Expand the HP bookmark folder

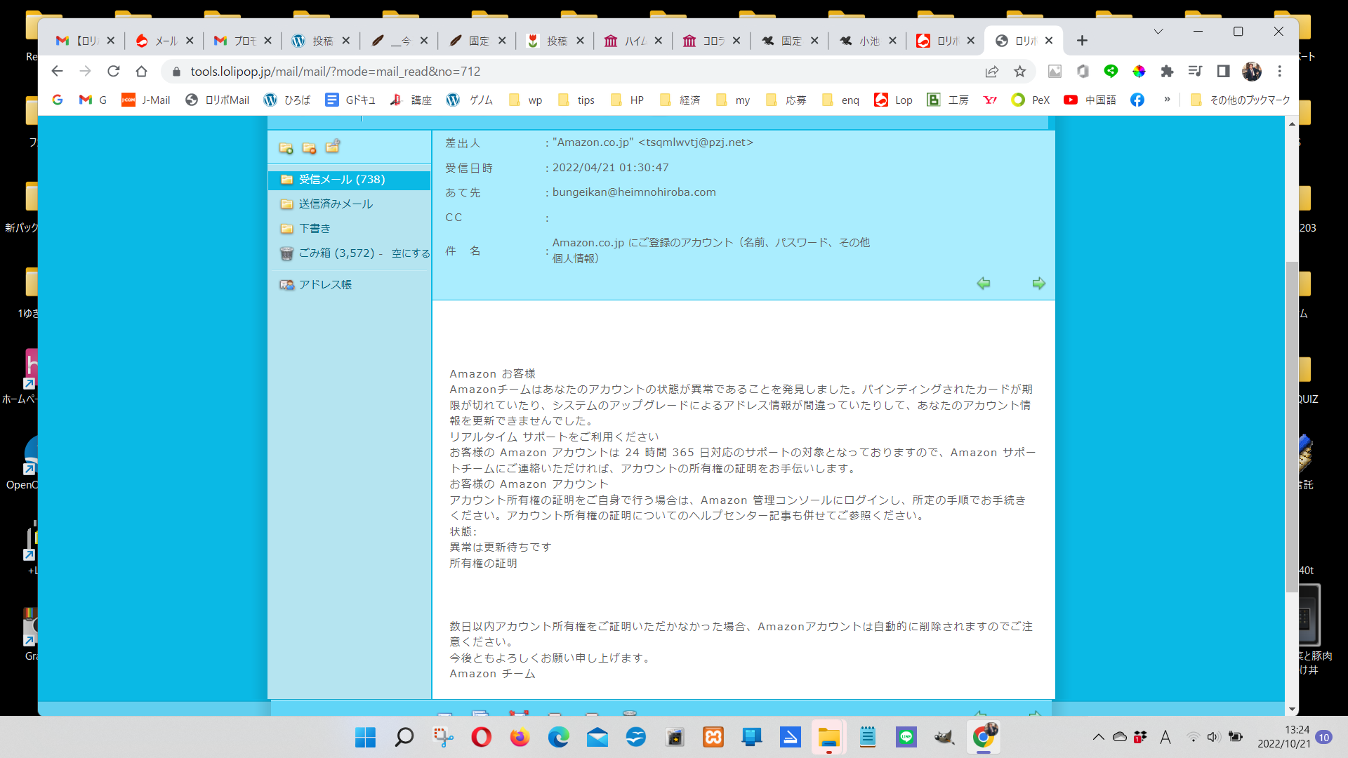coord(628,100)
